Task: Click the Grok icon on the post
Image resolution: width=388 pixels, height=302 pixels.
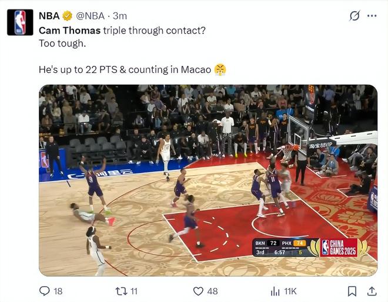Action: click(x=354, y=16)
